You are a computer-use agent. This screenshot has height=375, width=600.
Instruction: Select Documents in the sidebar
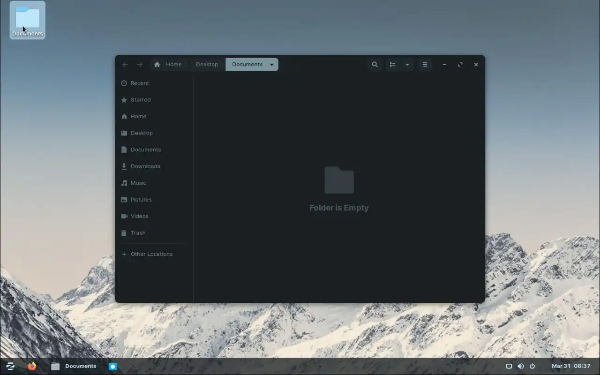pos(154,150)
